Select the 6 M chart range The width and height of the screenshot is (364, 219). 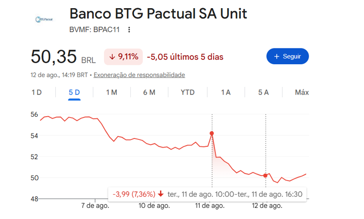[149, 92]
